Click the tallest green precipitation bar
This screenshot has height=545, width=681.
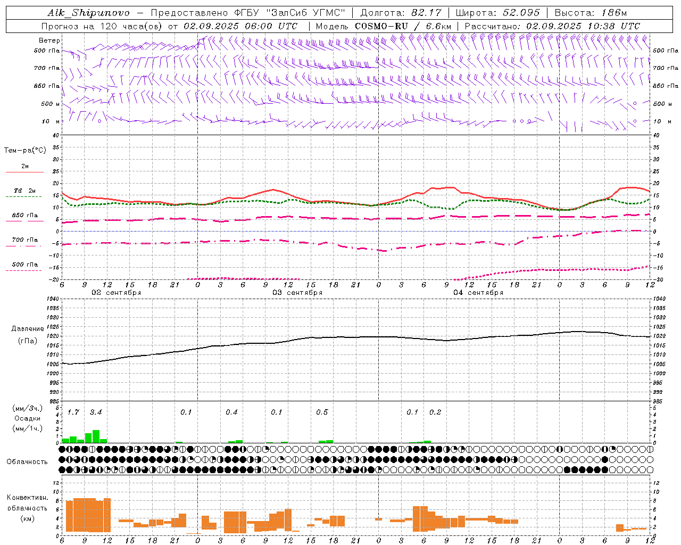(96, 436)
